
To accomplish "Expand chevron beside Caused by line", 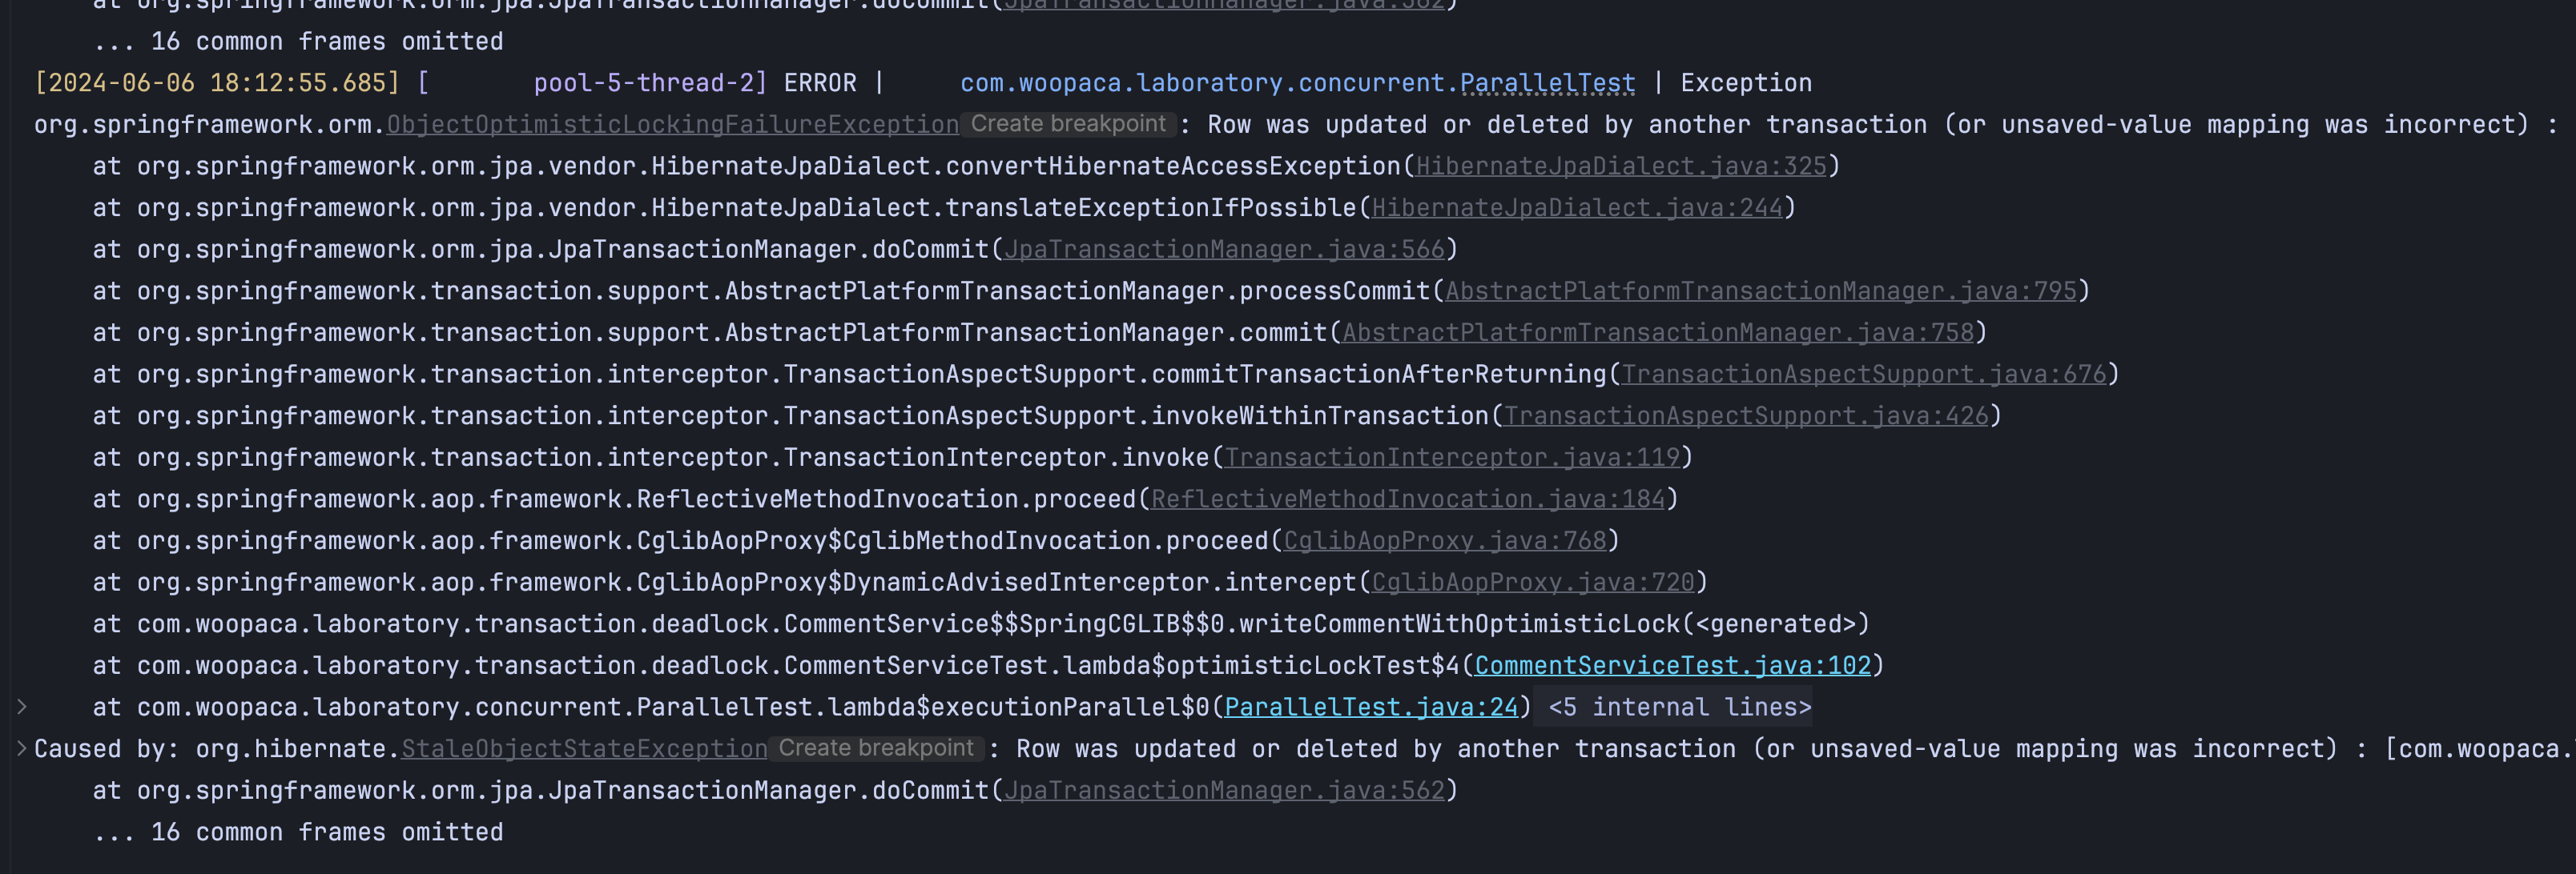I will point(22,748).
